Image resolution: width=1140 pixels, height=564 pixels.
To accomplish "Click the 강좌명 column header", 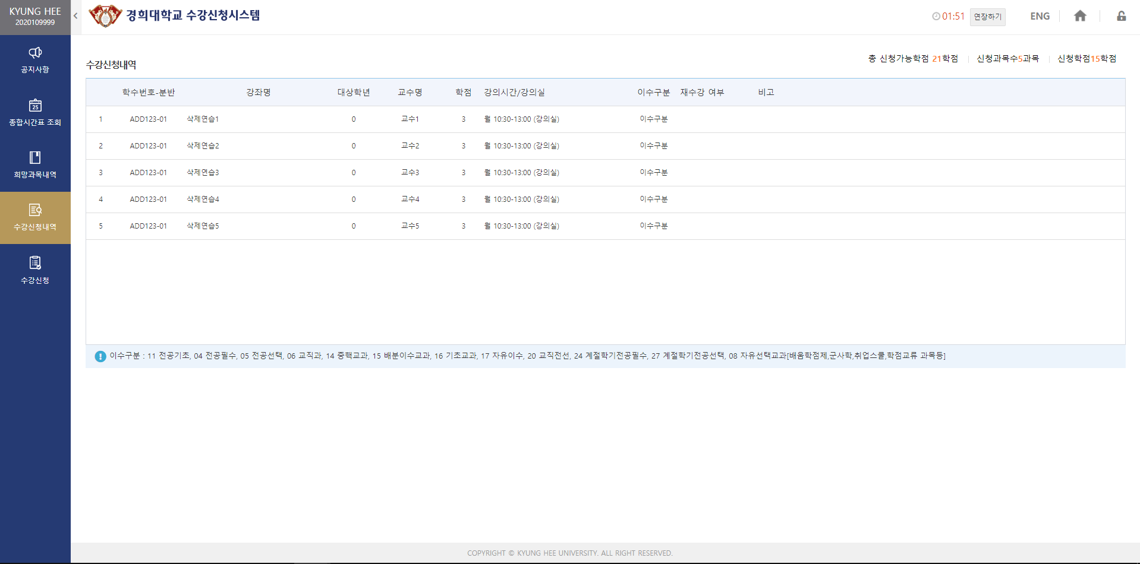I will (259, 93).
